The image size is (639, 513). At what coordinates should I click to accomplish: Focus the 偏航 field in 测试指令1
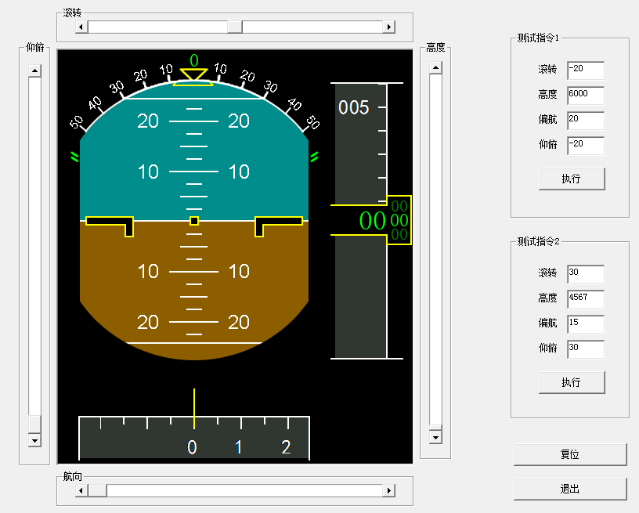pyautogui.click(x=586, y=121)
